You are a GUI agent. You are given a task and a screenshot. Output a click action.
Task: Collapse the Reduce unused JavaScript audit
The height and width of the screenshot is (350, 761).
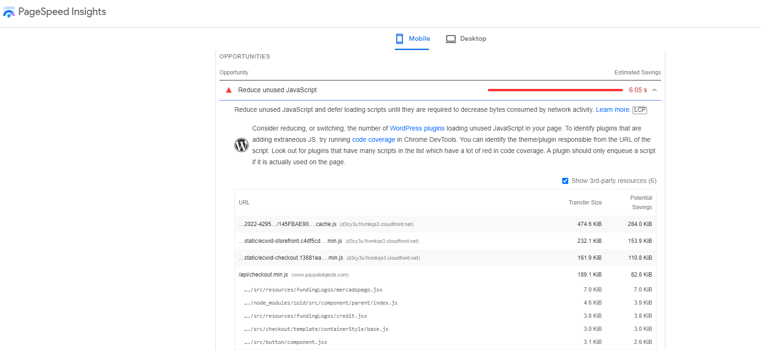[x=655, y=90]
